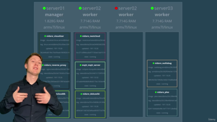217x122 pixels.
Task: Select the server01 node name
Action: 56,8
